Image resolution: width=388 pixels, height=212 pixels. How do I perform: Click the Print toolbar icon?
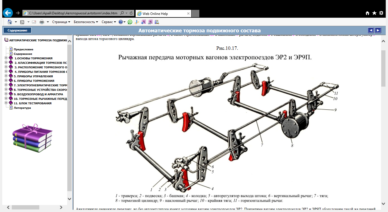pos(42,22)
